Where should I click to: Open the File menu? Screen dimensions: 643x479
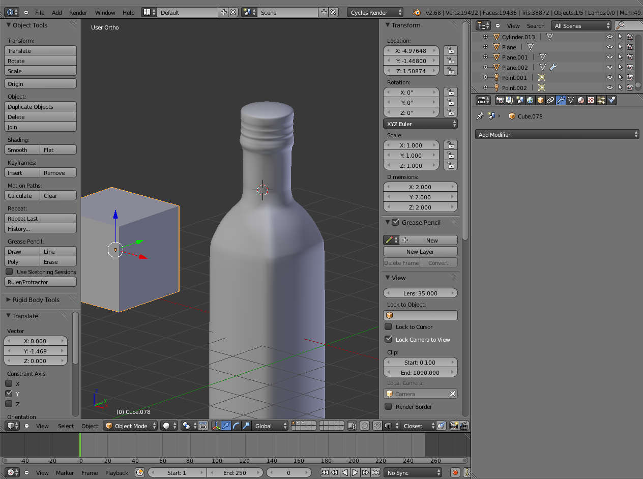(40, 12)
